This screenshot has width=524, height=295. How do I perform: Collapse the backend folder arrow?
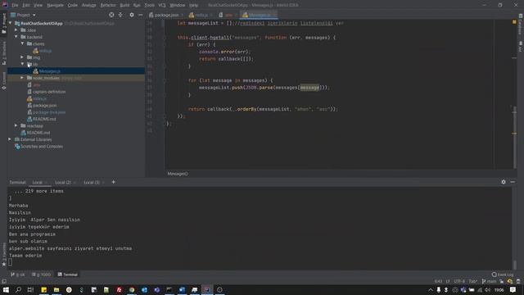(16, 37)
